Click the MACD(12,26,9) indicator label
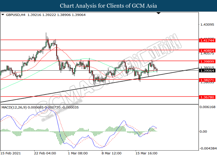The width and height of the screenshot is (217, 155). coord(14,107)
